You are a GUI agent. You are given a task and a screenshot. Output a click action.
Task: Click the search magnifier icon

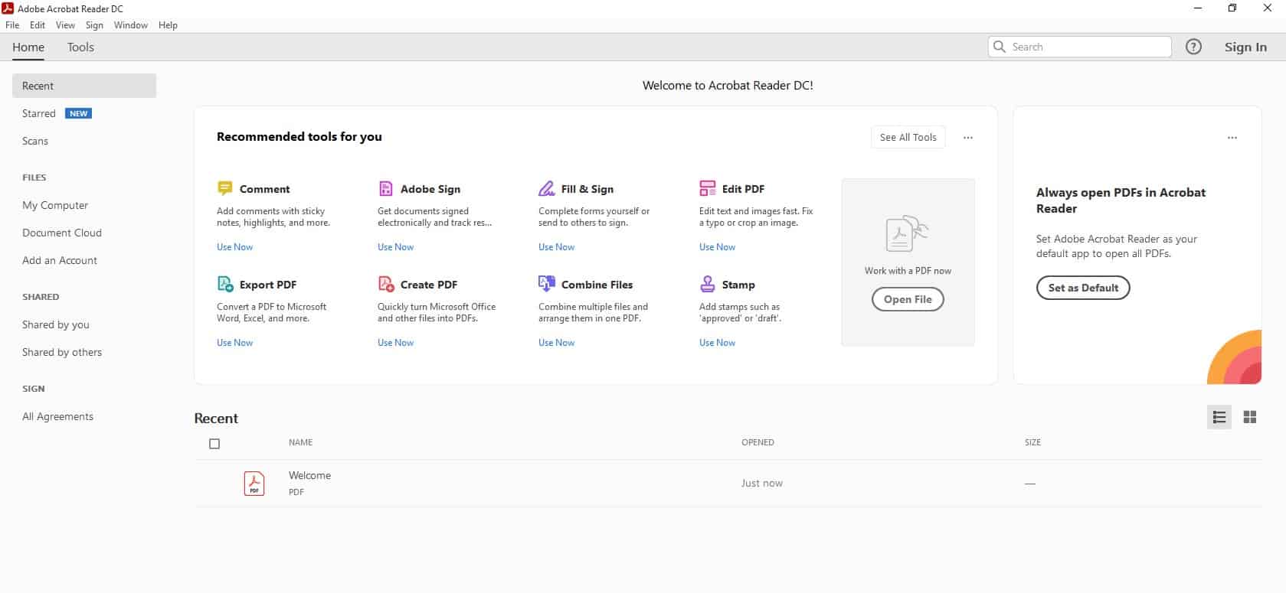coord(999,47)
